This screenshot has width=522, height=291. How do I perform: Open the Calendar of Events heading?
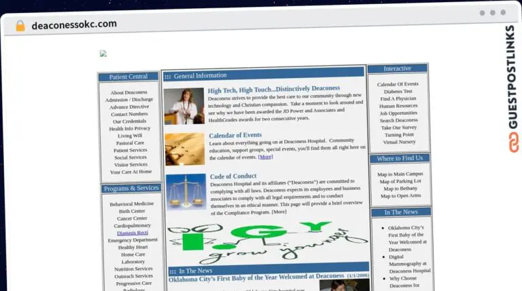click(235, 135)
